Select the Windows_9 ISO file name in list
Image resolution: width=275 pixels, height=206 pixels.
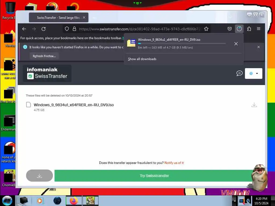click(74, 105)
